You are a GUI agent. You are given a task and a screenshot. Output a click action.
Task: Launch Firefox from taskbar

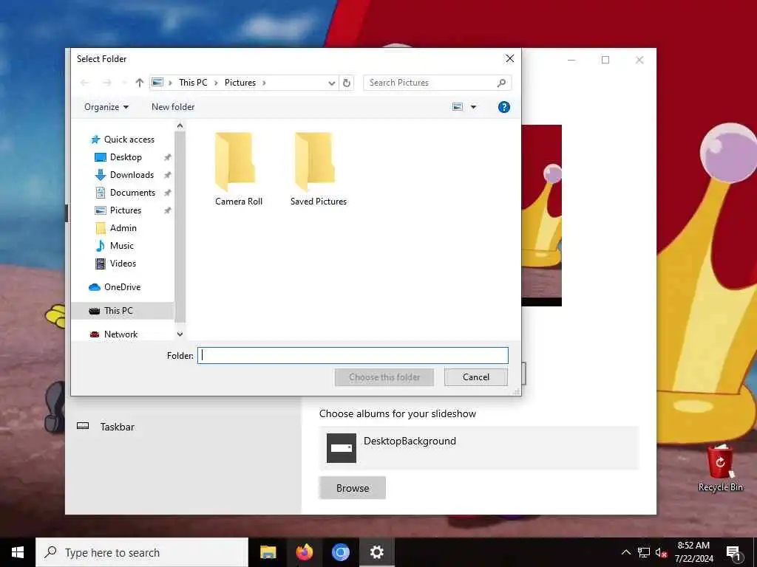pos(304,552)
